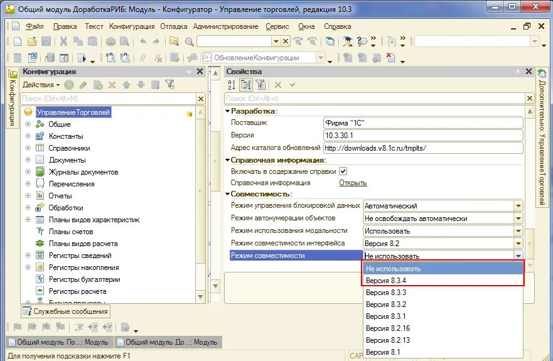Click the alphabetical sort icon in Свойства
This screenshot has width=553, height=361.
click(x=232, y=85)
